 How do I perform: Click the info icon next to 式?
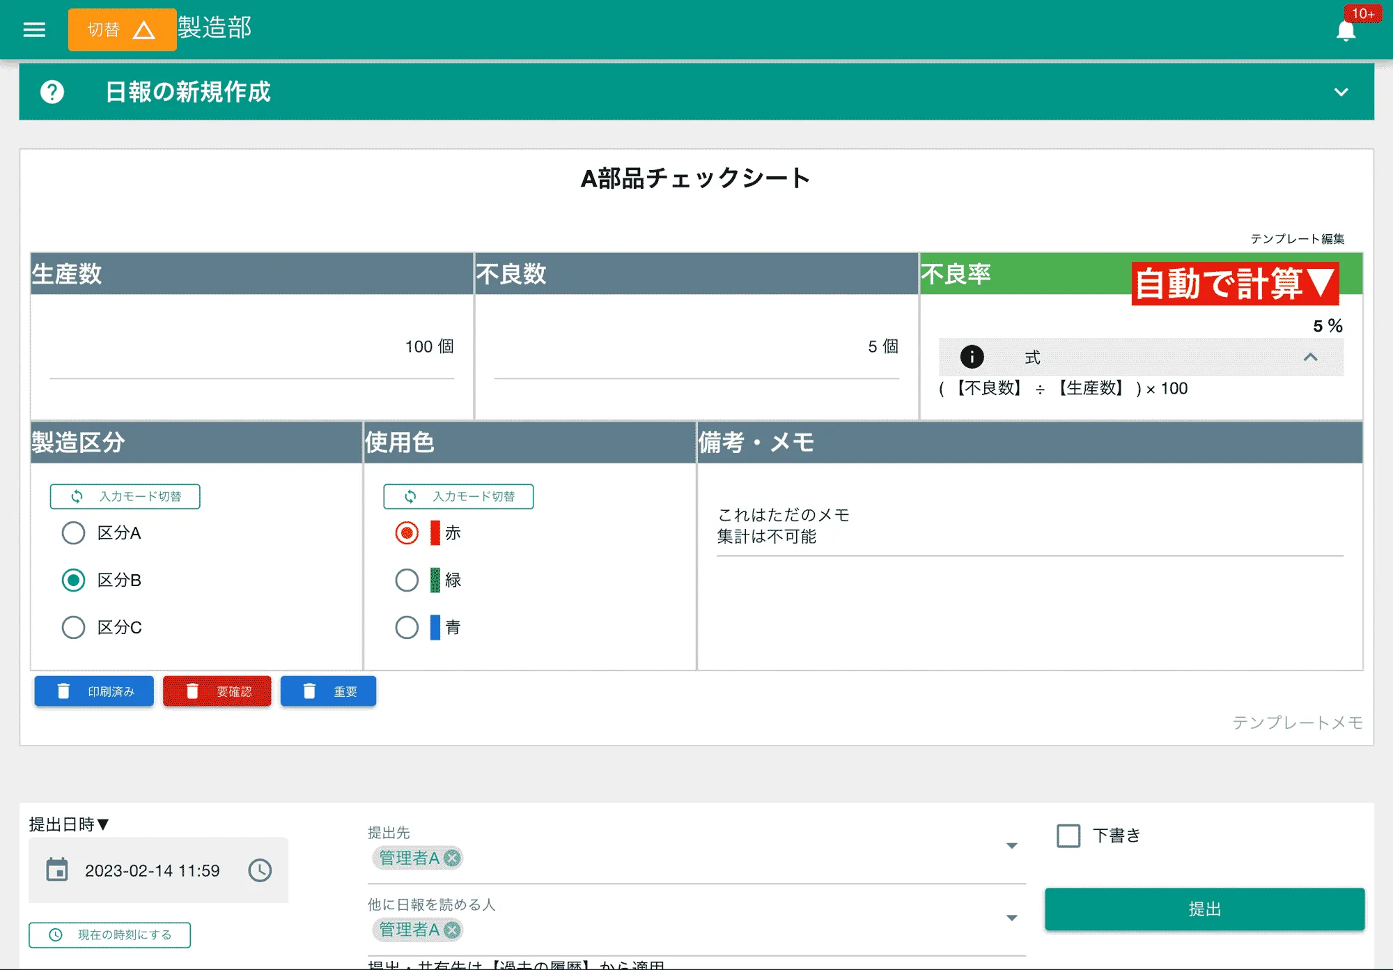tap(972, 357)
